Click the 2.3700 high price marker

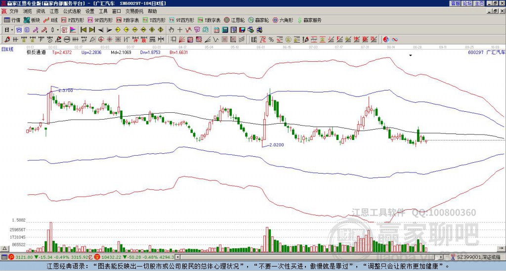[66, 90]
